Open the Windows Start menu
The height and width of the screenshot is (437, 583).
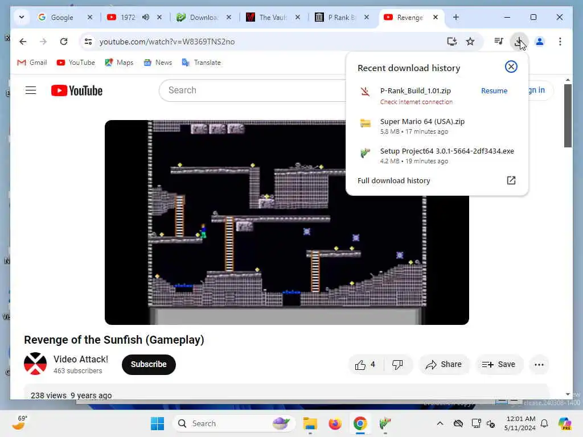click(x=157, y=423)
